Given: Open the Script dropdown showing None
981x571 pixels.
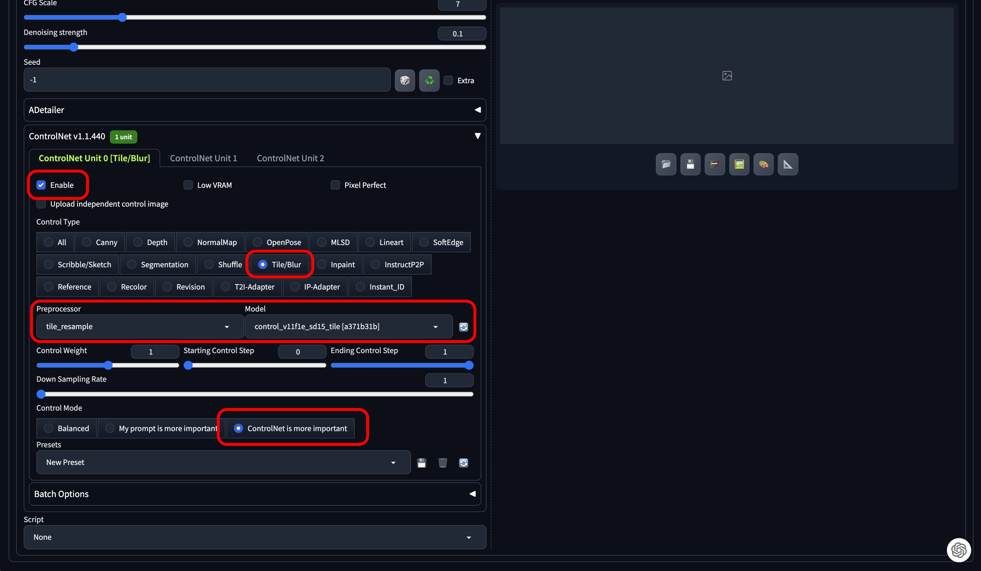Looking at the screenshot, I should coord(254,537).
